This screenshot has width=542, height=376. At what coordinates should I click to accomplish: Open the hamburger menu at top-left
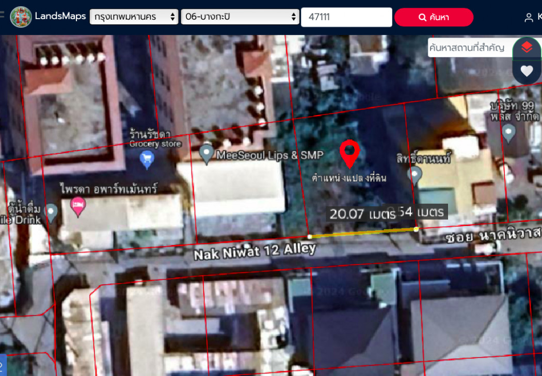[2, 17]
